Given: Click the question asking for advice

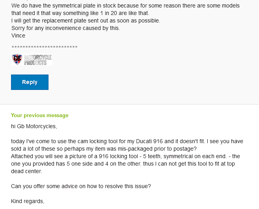Looking at the screenshot, I should (81, 186).
